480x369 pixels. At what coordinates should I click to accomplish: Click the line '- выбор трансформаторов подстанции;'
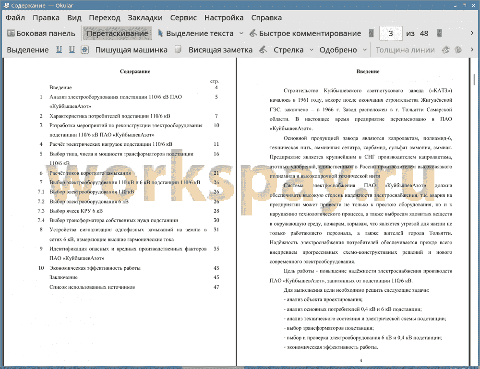click(x=329, y=328)
